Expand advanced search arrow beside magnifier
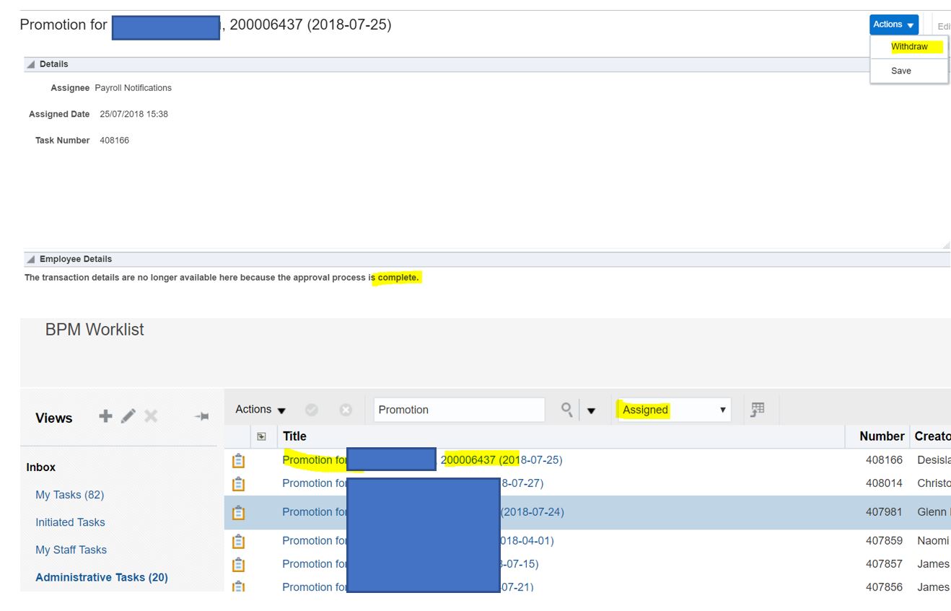951x611 pixels. click(x=591, y=410)
